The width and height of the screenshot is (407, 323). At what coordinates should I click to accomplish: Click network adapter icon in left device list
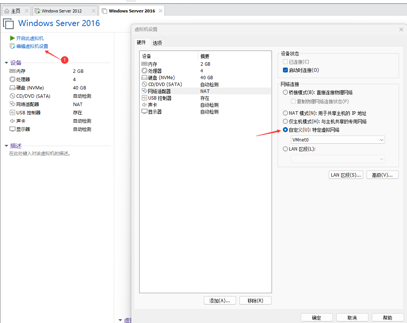(x=12, y=104)
